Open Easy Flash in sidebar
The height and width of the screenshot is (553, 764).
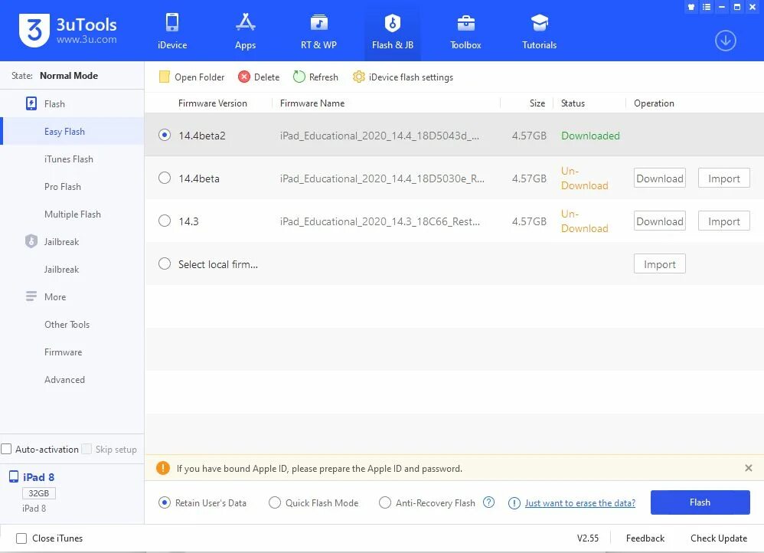[72, 131]
